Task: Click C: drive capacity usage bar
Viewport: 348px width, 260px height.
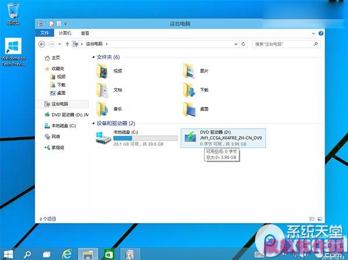Action: point(145,138)
